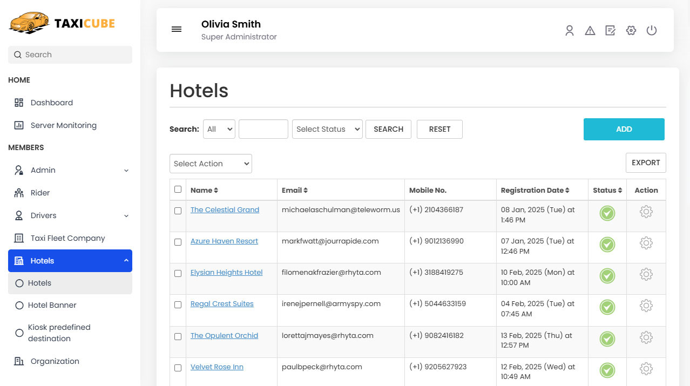
Task: Sort table by Name column arrows
Action: click(x=216, y=191)
